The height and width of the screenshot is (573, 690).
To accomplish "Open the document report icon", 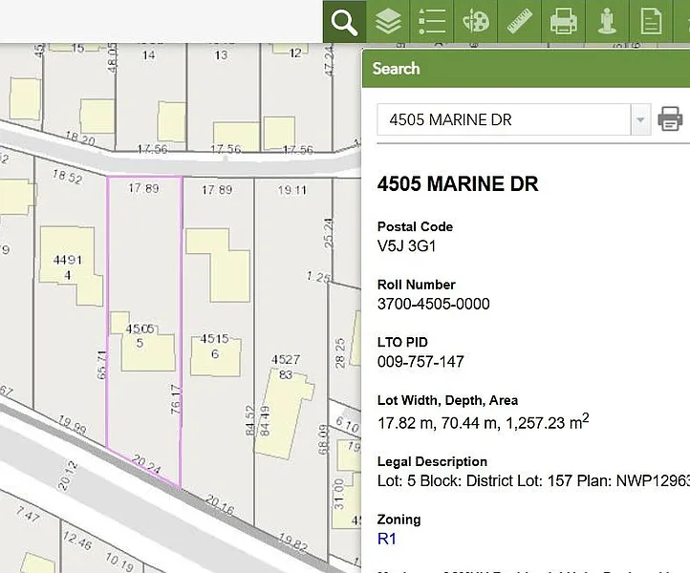I will coord(652,21).
